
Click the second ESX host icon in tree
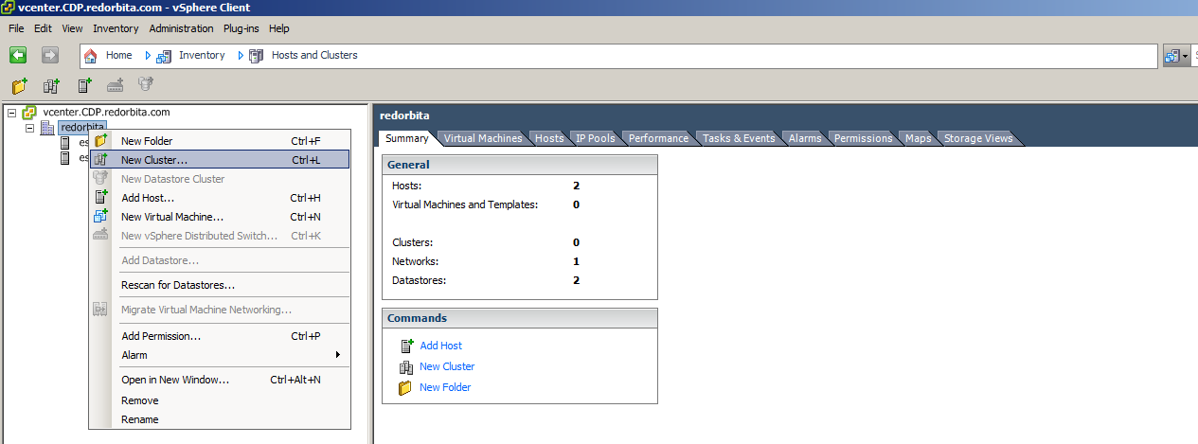(x=65, y=158)
